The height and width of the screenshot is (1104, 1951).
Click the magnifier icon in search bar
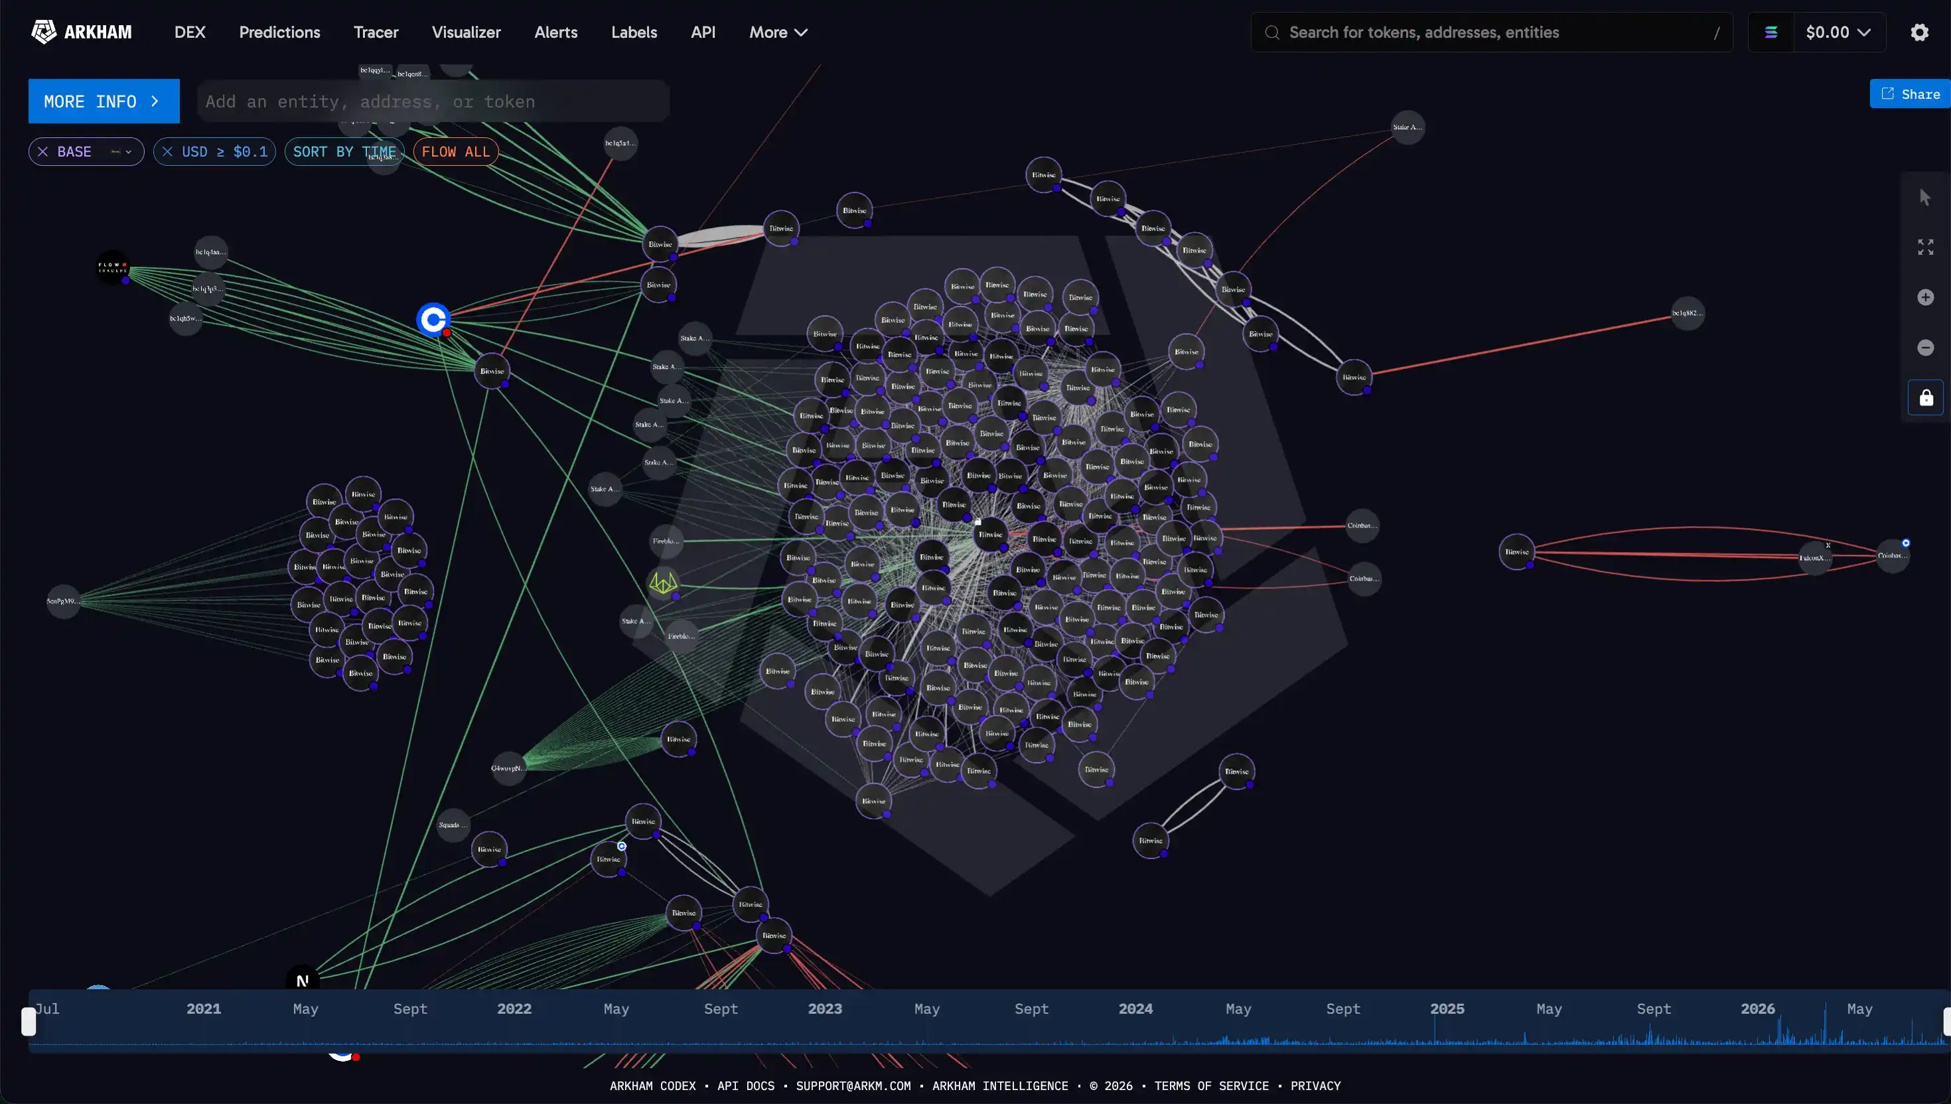coord(1272,33)
